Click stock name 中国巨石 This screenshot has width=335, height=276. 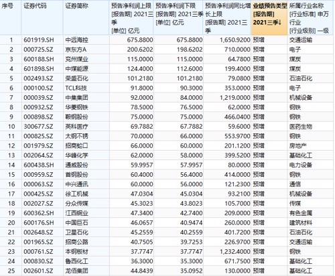point(76,222)
